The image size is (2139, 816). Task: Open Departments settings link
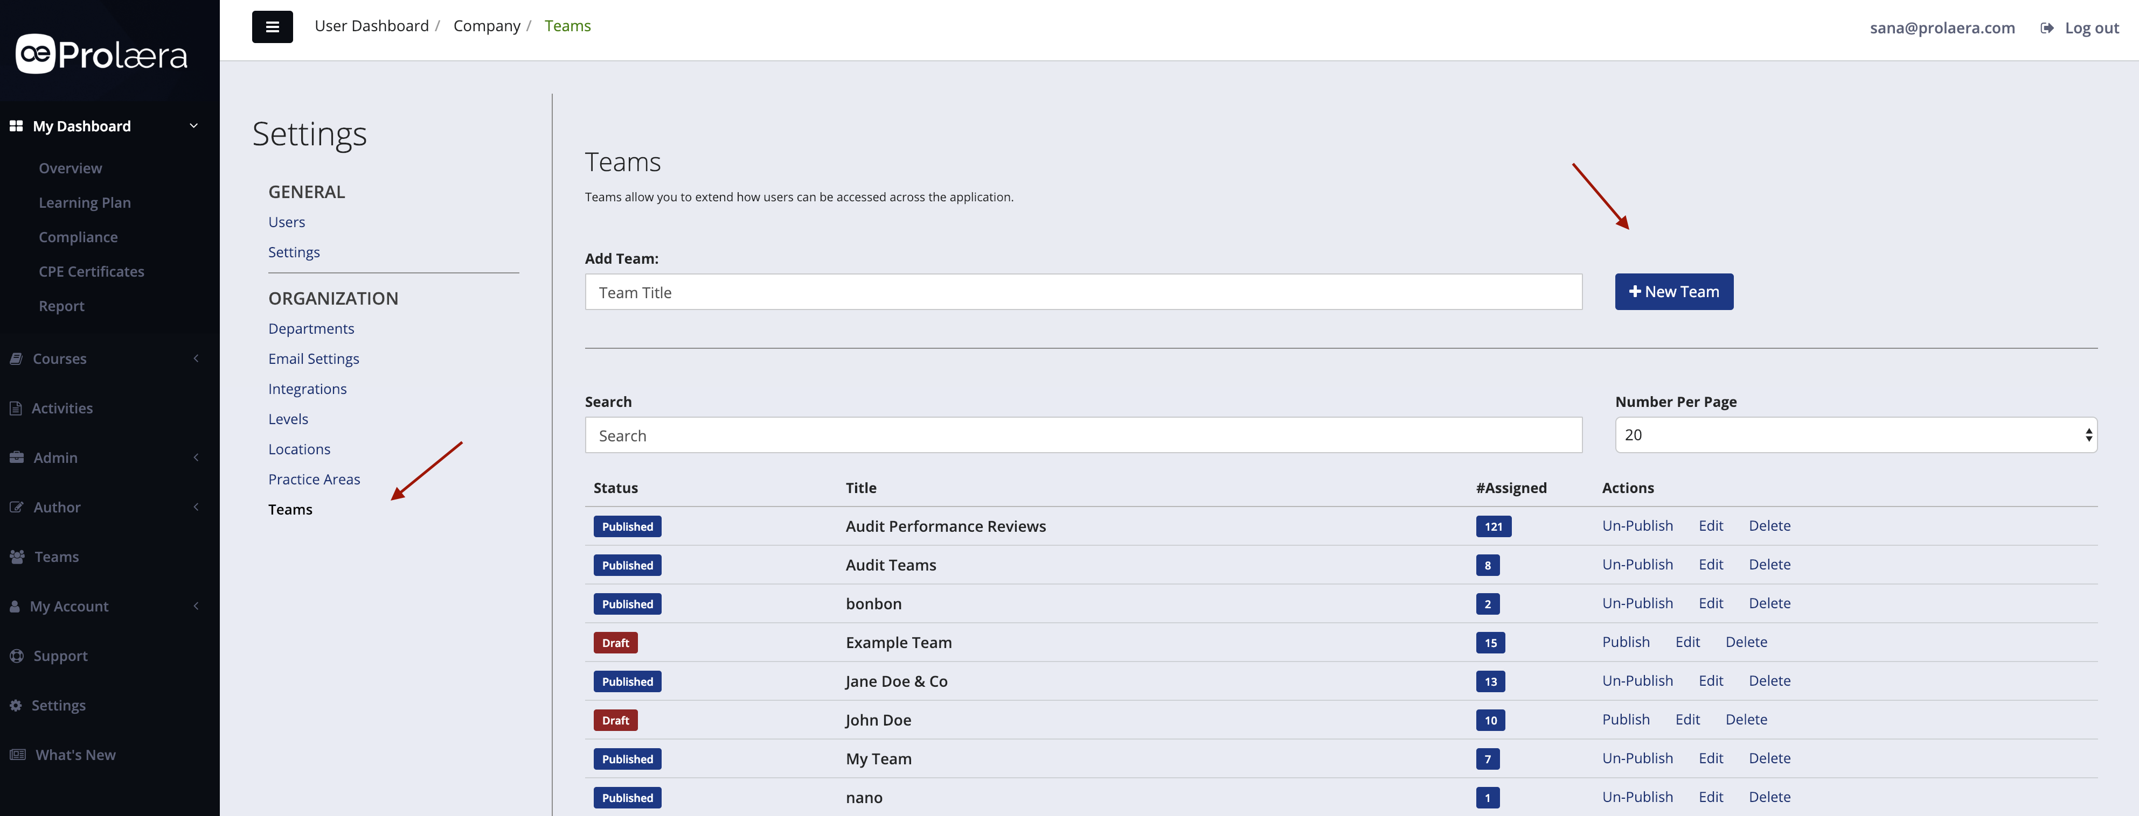(x=311, y=328)
